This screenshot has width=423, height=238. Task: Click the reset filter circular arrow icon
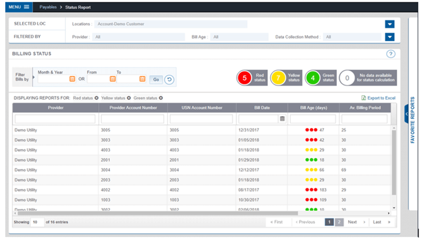point(169,79)
